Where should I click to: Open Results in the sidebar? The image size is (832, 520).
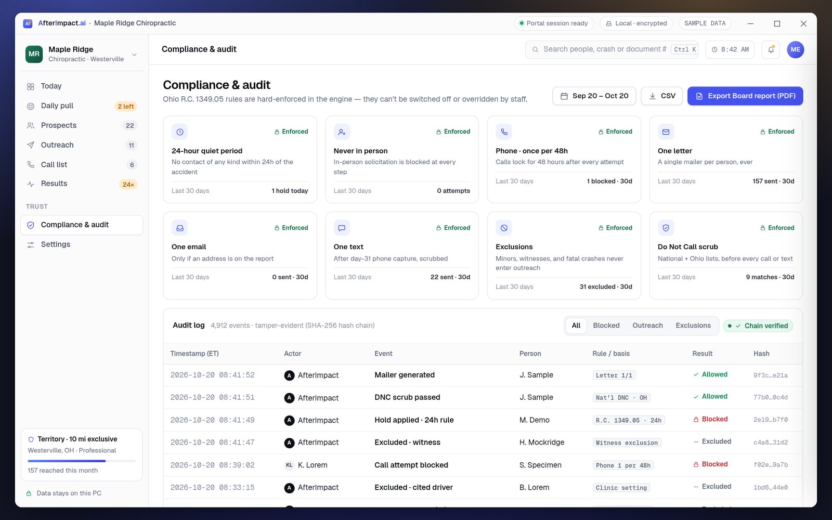(x=82, y=184)
